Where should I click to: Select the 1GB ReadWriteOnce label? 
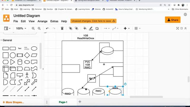point(86,37)
